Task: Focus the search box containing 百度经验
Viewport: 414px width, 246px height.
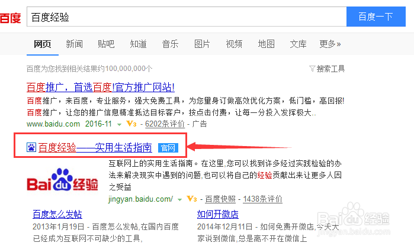Action: point(187,17)
